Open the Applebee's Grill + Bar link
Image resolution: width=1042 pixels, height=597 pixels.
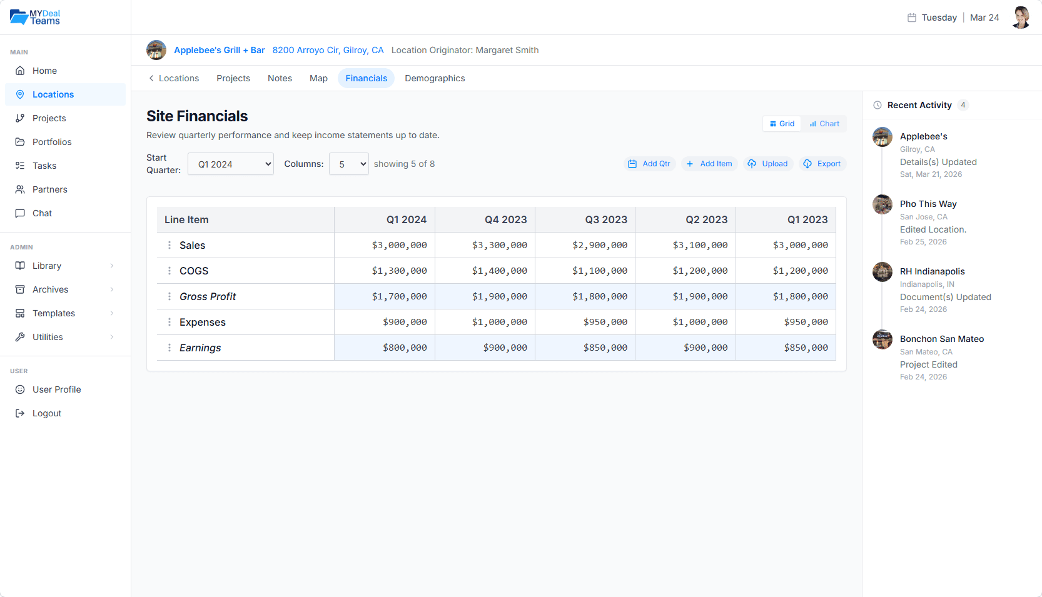pos(220,50)
